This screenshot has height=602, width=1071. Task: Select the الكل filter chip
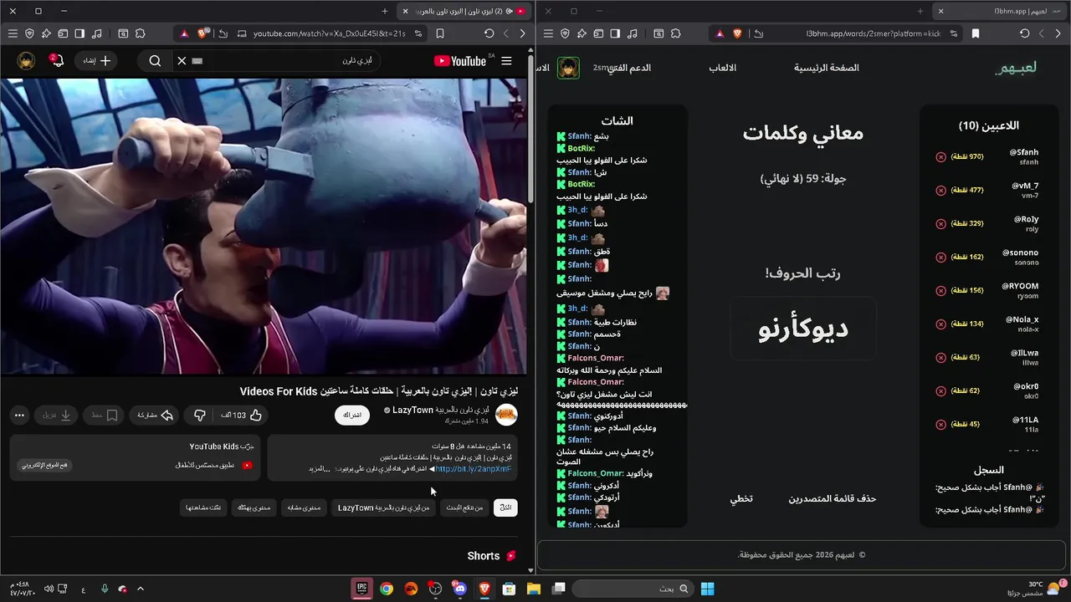pyautogui.click(x=505, y=508)
